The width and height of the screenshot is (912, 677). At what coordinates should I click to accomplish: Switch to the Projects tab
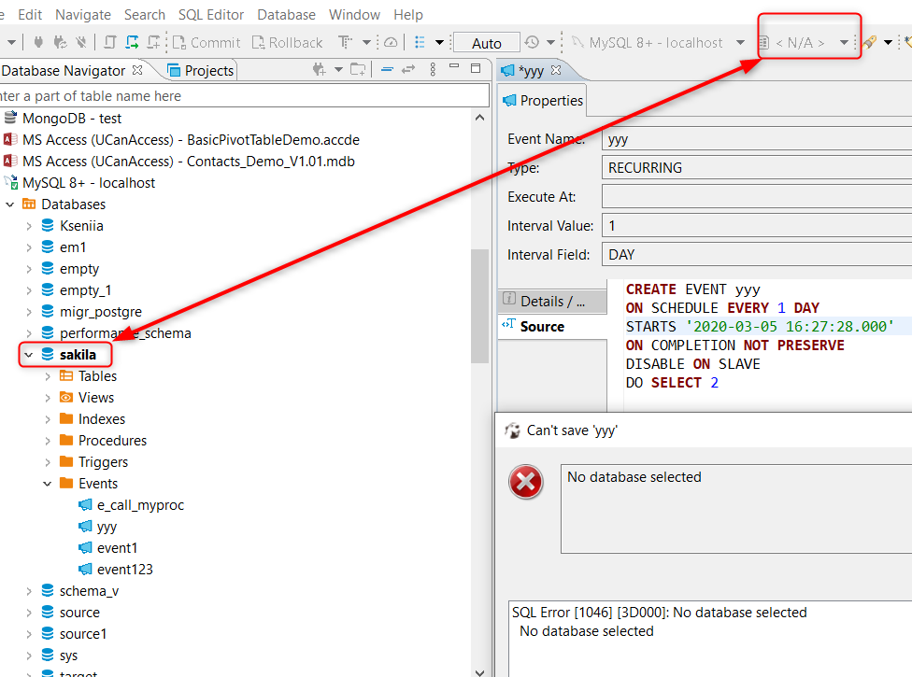pyautogui.click(x=201, y=70)
